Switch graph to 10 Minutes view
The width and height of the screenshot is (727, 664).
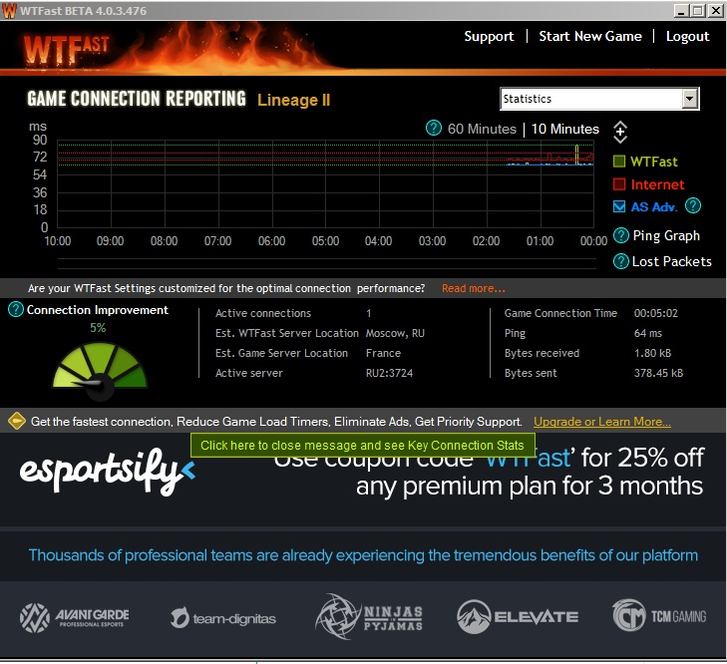click(x=565, y=129)
